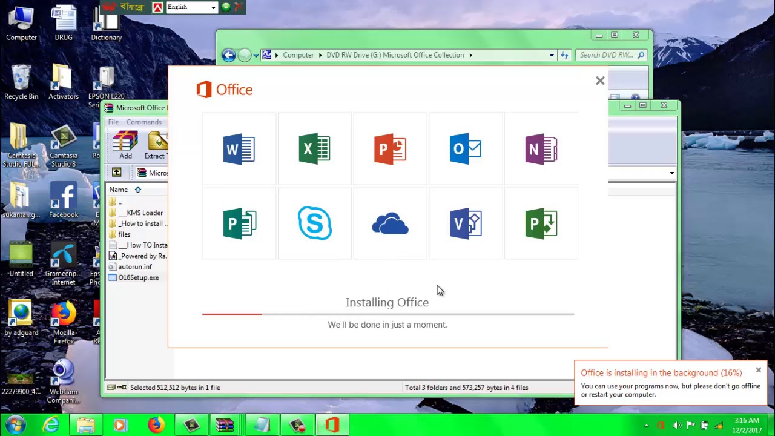Click the Project icon in Office installer

(x=541, y=224)
